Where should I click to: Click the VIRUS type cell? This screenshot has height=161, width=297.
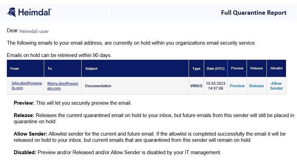[196, 86]
